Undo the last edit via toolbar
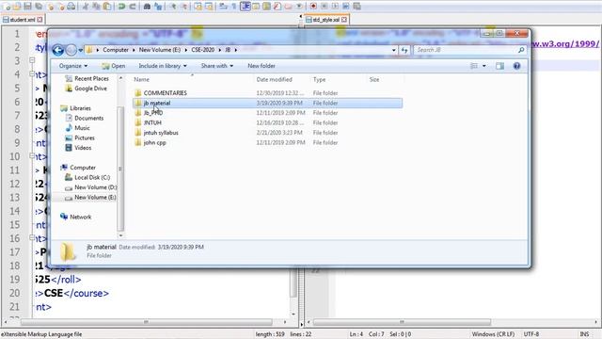The image size is (602, 339). (x=121, y=7)
